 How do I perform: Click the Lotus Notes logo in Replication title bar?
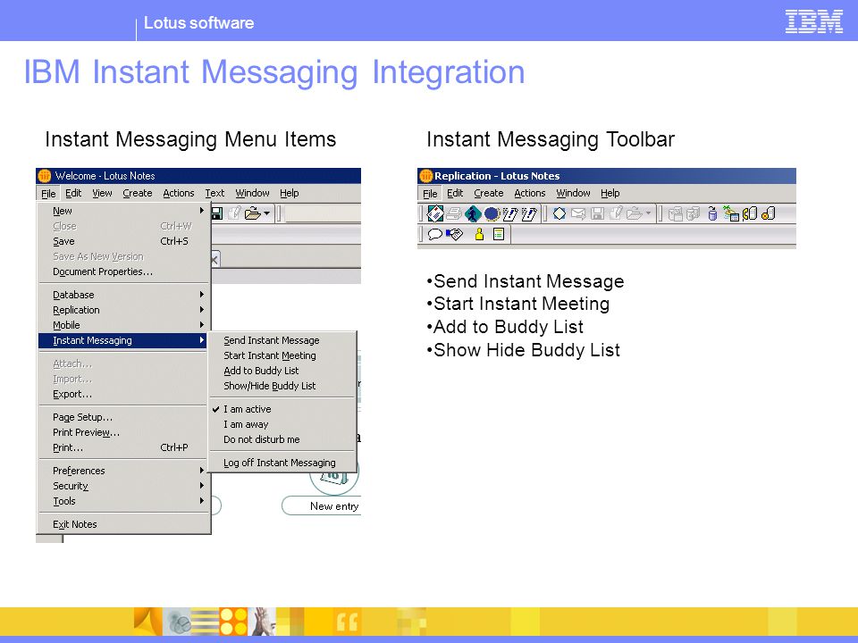(x=425, y=176)
